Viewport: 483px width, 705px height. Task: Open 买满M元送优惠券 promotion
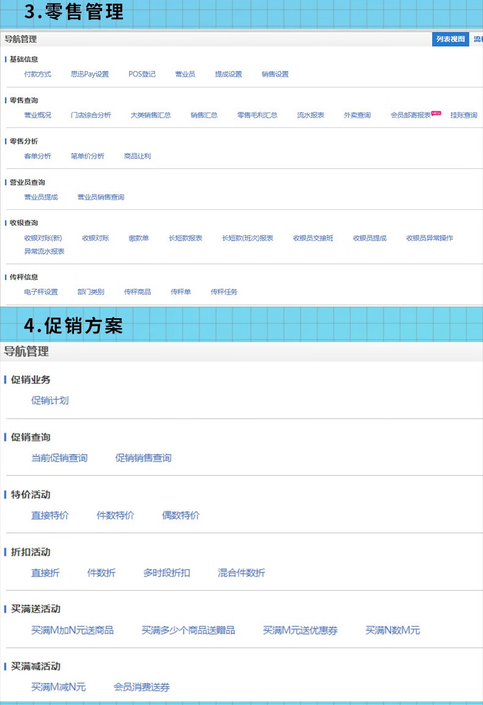pos(300,630)
